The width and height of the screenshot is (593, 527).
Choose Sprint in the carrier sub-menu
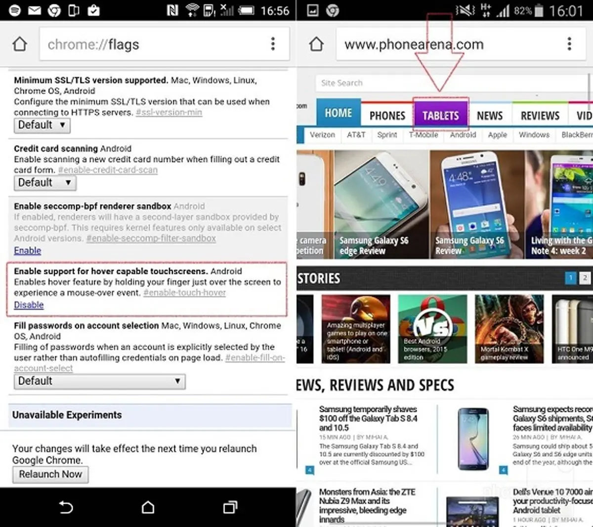387,135
